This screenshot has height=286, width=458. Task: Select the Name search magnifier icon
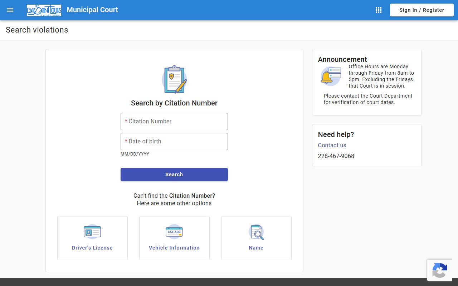click(x=256, y=232)
